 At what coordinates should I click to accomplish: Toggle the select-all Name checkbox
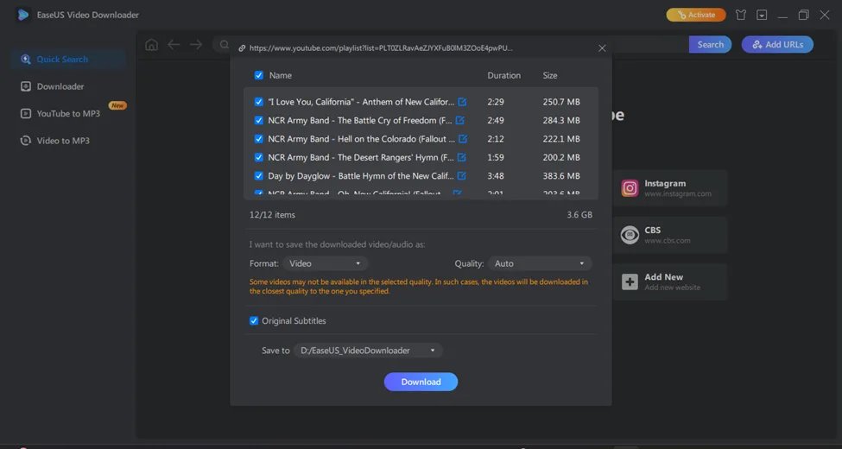point(259,75)
